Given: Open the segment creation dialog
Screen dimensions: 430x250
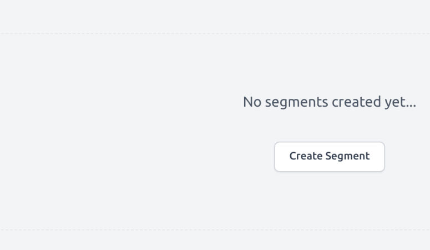Looking at the screenshot, I should coord(330,157).
